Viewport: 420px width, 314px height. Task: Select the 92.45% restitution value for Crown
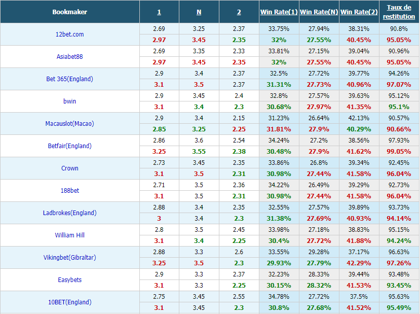click(x=399, y=162)
